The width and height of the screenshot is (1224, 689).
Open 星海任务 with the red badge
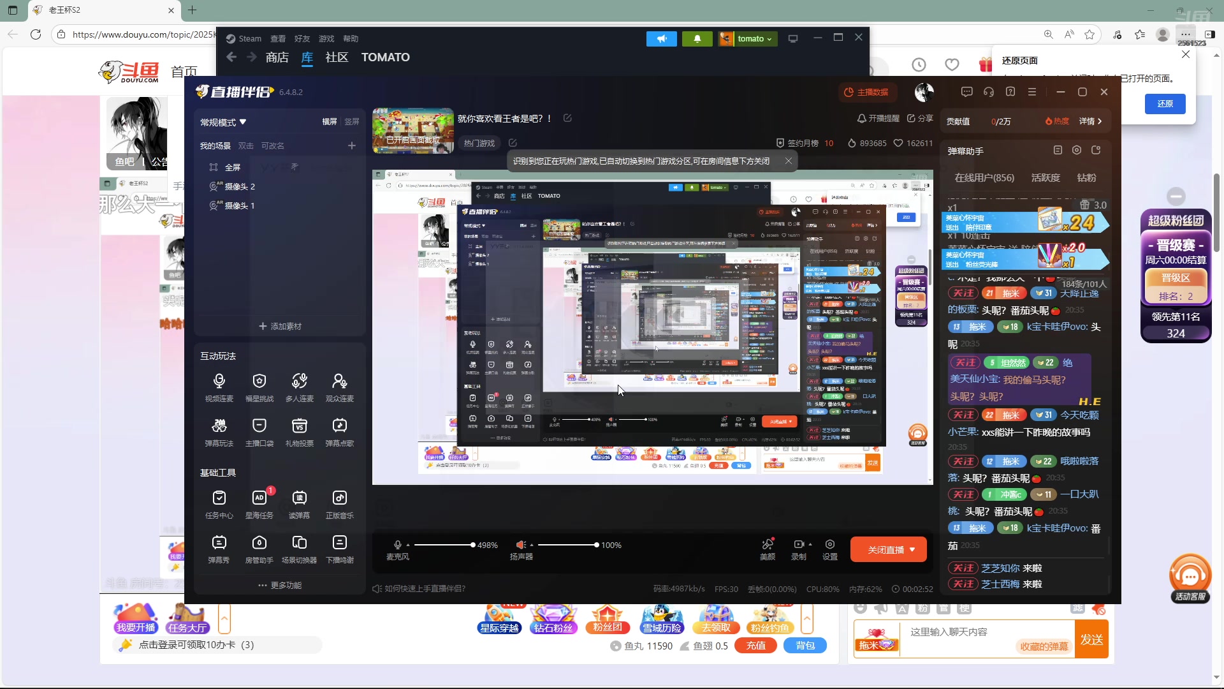[x=259, y=504]
